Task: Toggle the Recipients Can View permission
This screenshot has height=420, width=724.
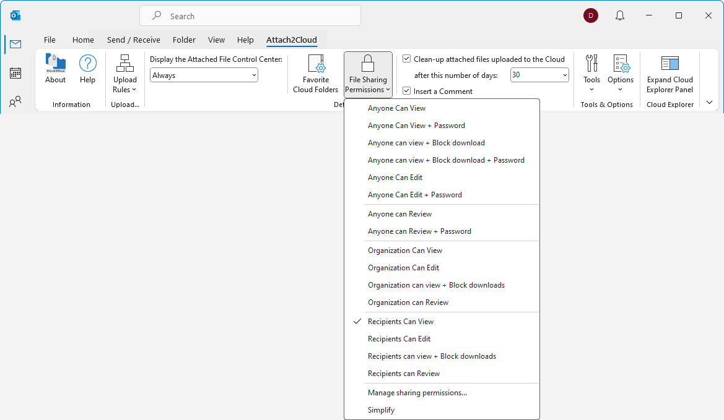Action: pyautogui.click(x=401, y=321)
